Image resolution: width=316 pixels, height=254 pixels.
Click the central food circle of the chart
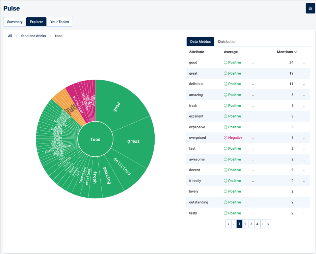point(95,139)
